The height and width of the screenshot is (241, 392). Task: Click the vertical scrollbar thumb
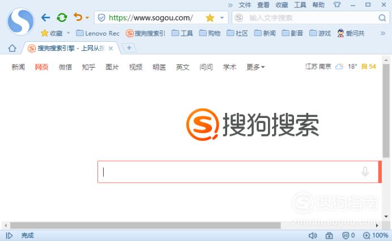pyautogui.click(x=386, y=111)
